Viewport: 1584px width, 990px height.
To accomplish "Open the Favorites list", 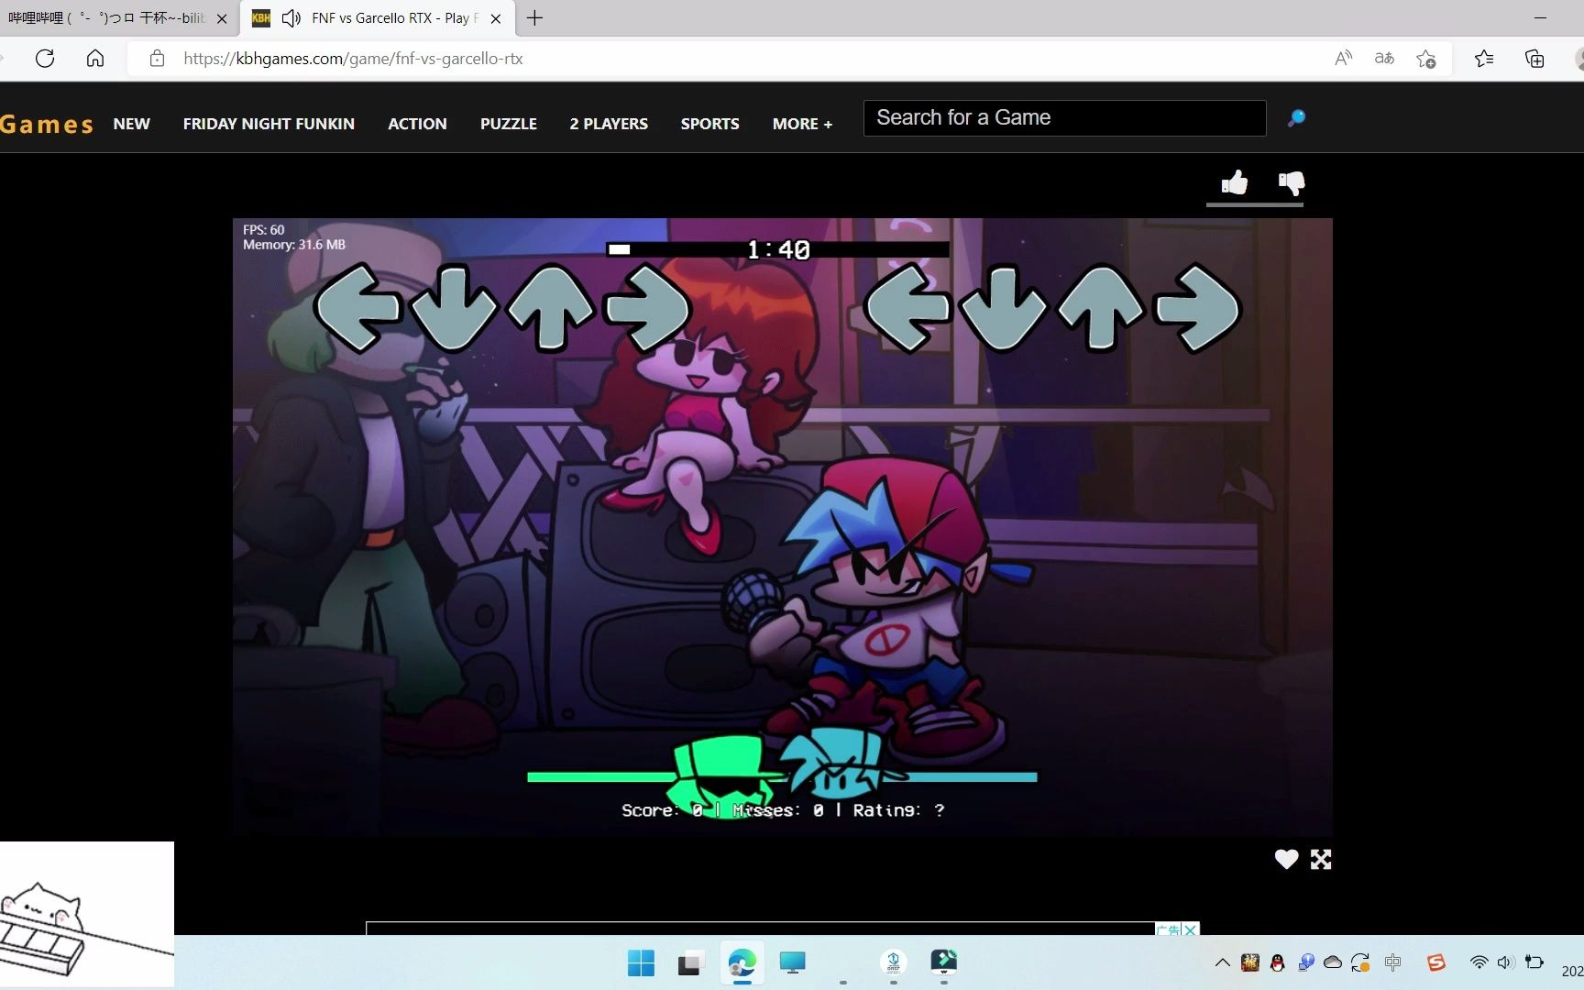I will point(1484,59).
